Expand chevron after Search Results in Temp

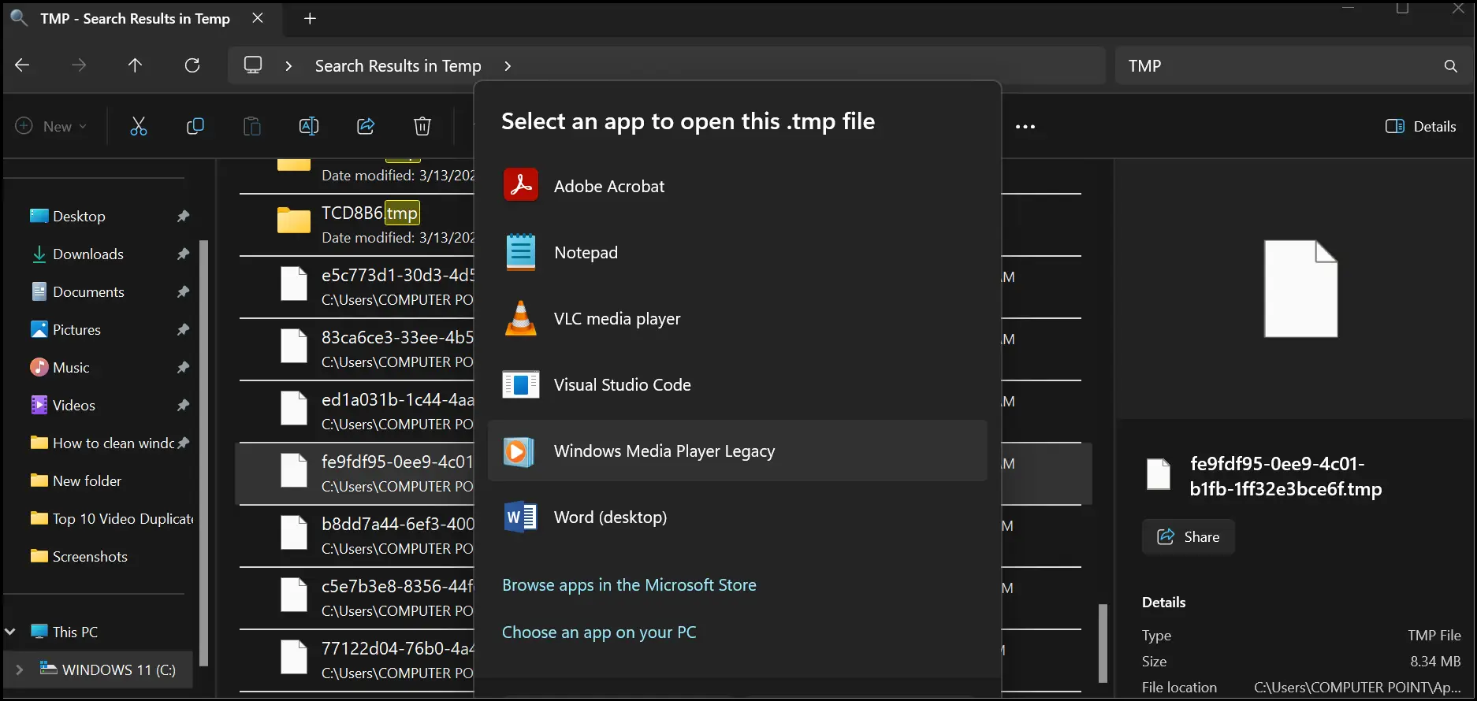(x=508, y=66)
